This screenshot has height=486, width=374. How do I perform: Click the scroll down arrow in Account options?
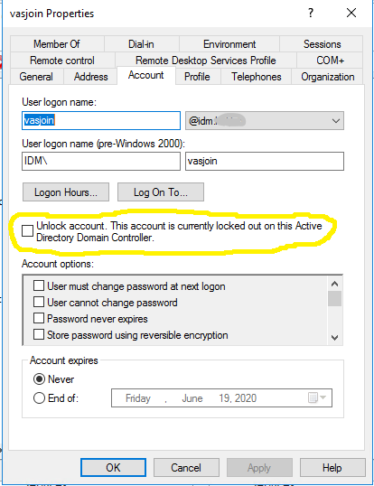click(x=334, y=337)
